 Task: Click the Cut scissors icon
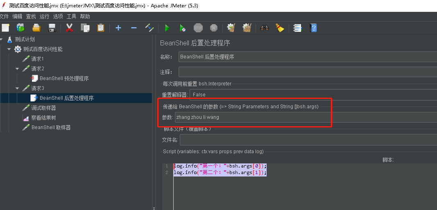coord(69,28)
